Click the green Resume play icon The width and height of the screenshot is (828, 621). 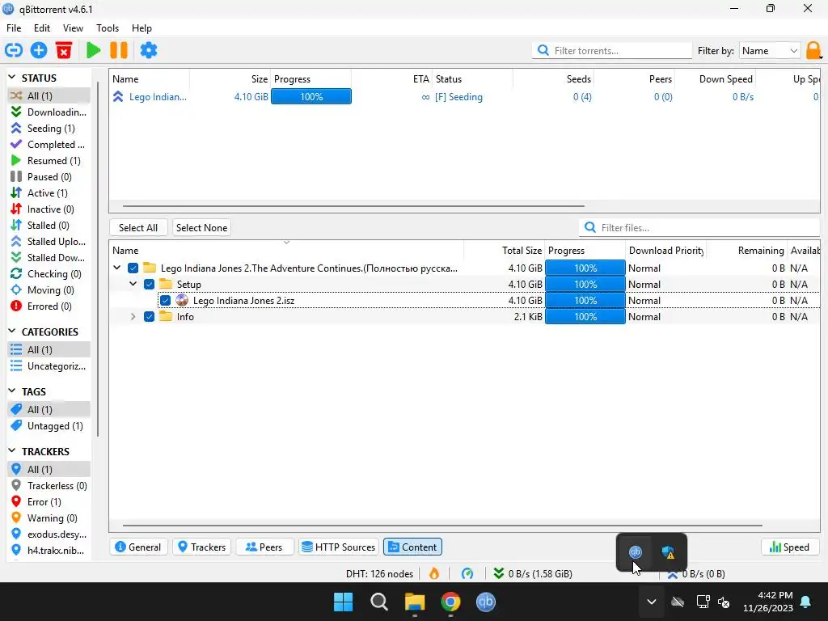click(94, 51)
